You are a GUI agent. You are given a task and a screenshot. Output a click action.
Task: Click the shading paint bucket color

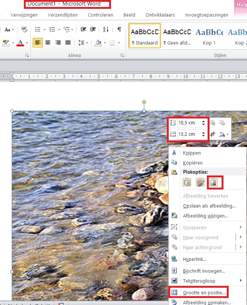(98, 43)
